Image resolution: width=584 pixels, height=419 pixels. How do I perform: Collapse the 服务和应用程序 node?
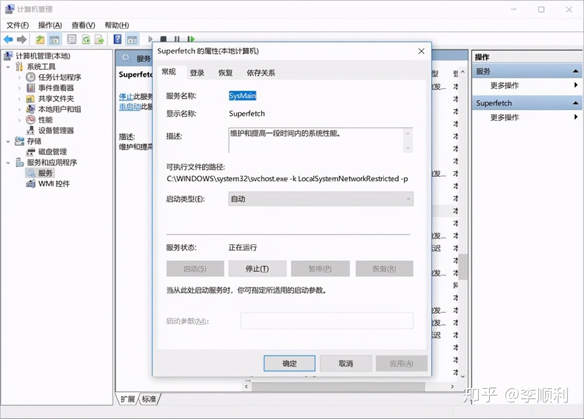point(8,162)
